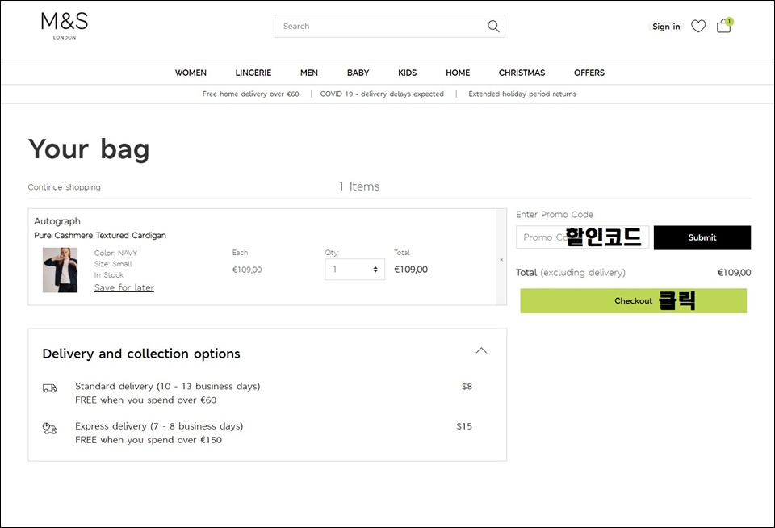775x528 pixels.
Task: Open the KIDS menu
Action: [407, 73]
